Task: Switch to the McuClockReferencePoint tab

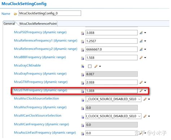Action: click(38, 24)
